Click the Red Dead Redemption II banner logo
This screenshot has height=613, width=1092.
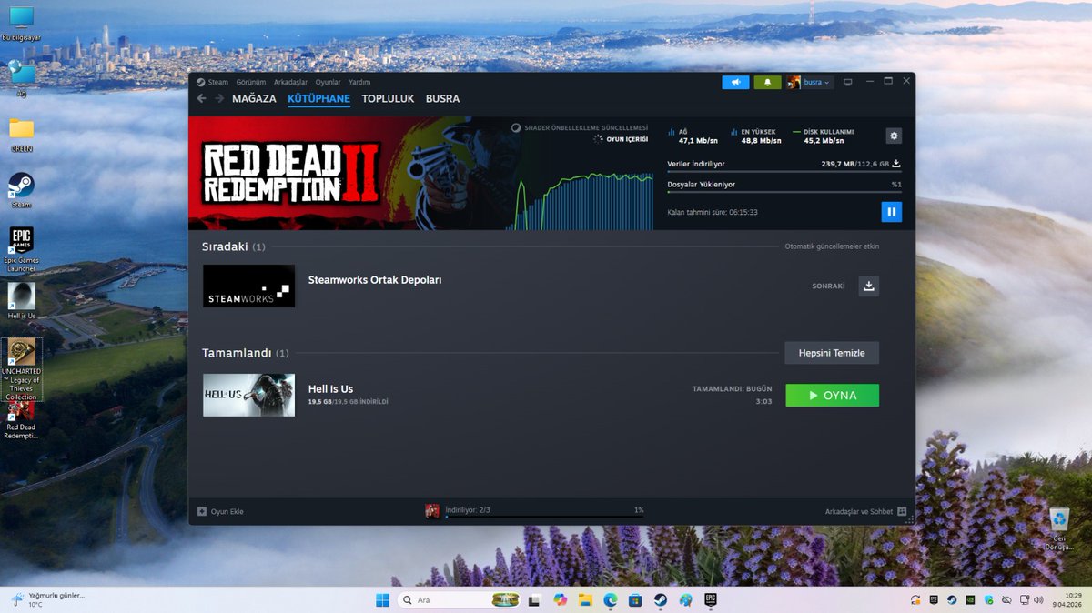pos(290,172)
